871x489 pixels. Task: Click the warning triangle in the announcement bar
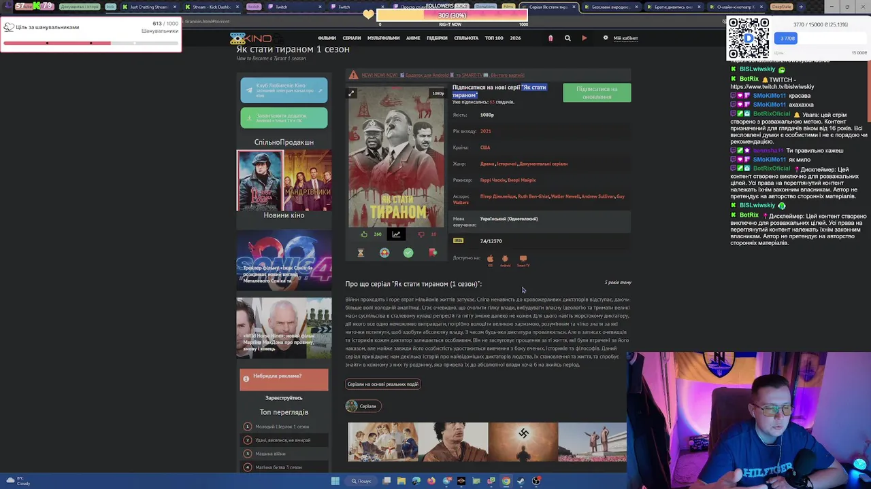pyautogui.click(x=353, y=75)
